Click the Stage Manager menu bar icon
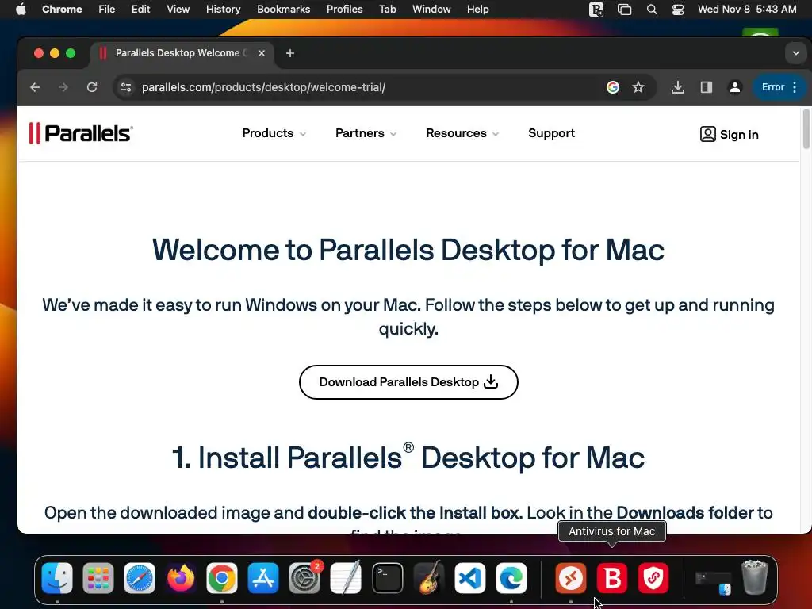Screen dimensions: 812x609 625,10
